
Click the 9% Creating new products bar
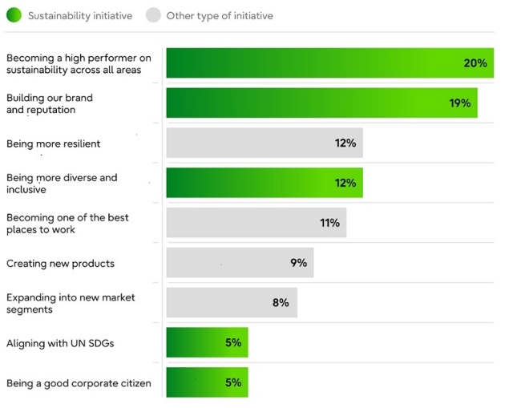239,263
